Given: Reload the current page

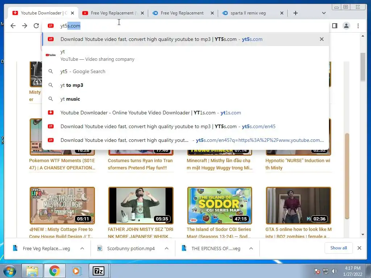Looking at the screenshot, I should click(x=36, y=26).
